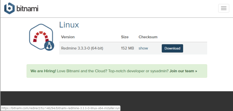Click the Version column header
The image size is (233, 111).
click(68, 37)
